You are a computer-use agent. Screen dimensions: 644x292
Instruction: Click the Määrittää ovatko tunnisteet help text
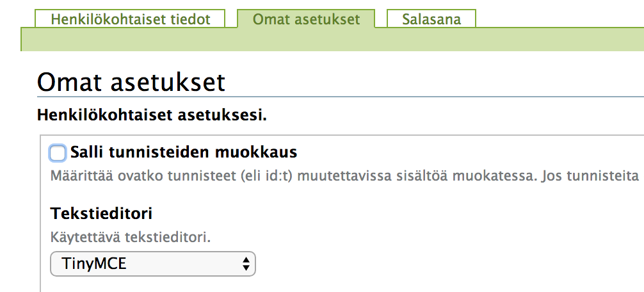pos(344,176)
